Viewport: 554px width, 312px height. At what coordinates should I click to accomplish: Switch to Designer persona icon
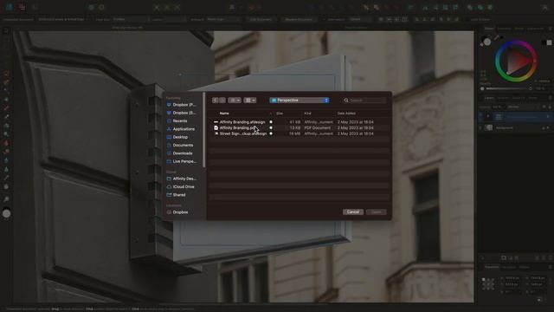point(9,7)
